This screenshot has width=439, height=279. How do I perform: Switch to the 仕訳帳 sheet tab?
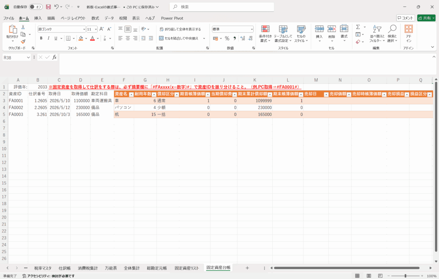65,268
